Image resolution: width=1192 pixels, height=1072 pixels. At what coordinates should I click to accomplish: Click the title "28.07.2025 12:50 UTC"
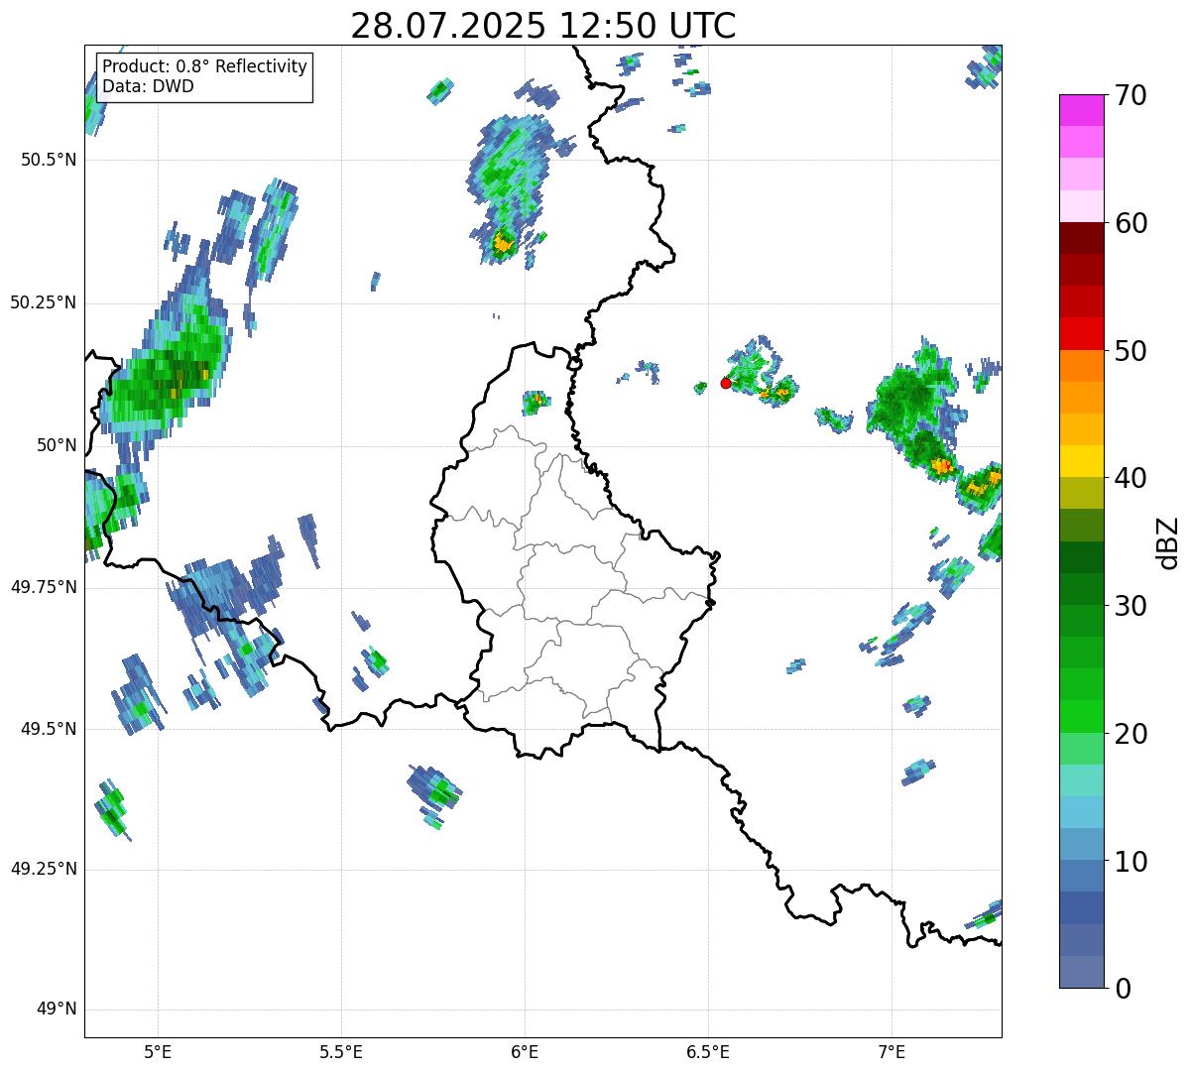click(543, 25)
